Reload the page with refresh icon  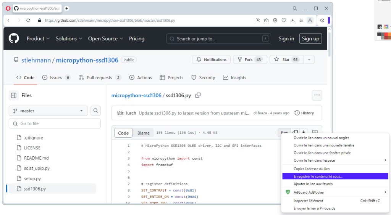pyautogui.click(x=28, y=21)
